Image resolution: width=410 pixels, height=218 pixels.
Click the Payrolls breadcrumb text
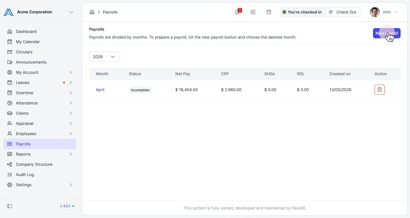tap(110, 12)
